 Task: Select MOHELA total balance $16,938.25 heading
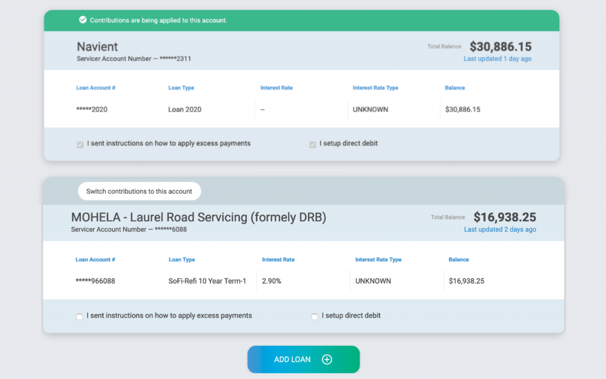(505, 217)
